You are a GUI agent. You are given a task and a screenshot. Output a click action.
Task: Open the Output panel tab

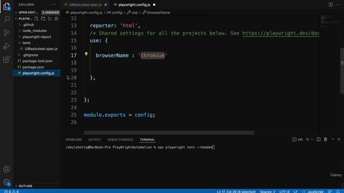(95, 139)
